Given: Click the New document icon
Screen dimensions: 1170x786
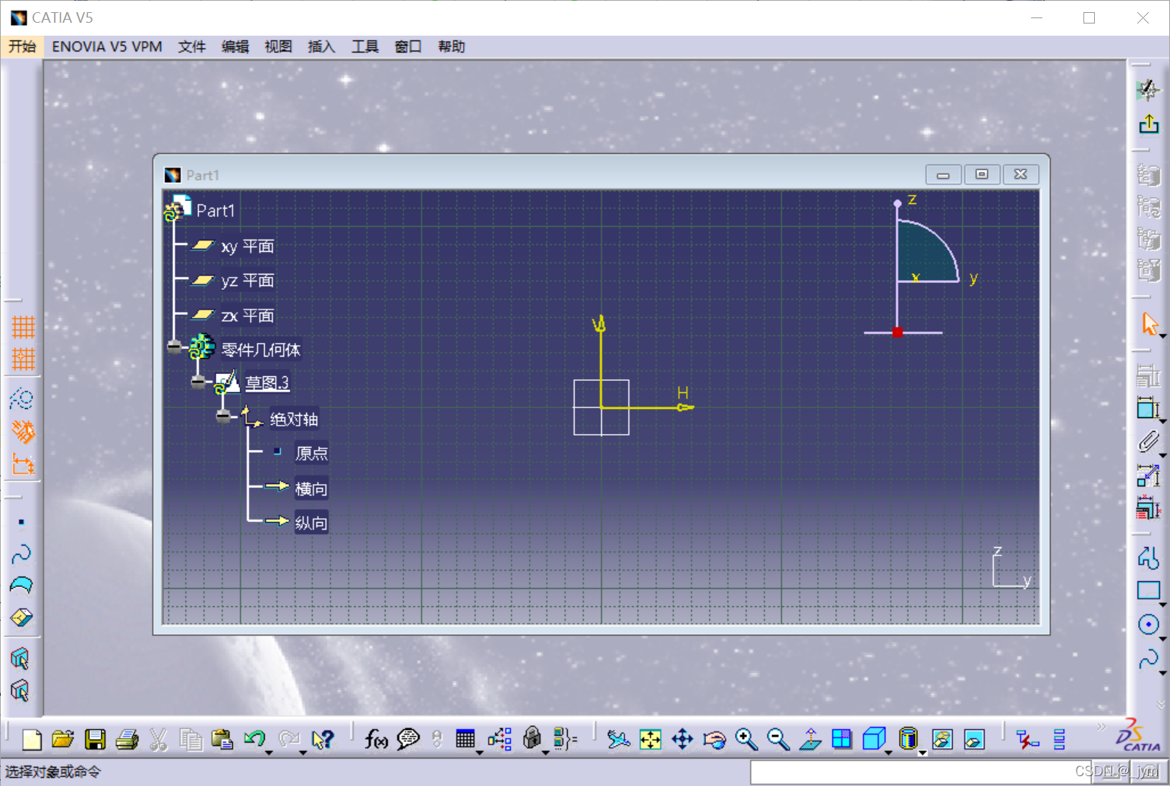Looking at the screenshot, I should pyautogui.click(x=32, y=739).
